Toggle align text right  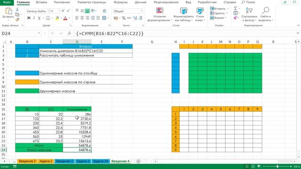click(x=87, y=18)
